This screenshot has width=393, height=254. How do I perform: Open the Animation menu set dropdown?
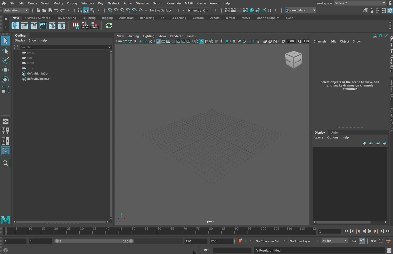(16, 10)
